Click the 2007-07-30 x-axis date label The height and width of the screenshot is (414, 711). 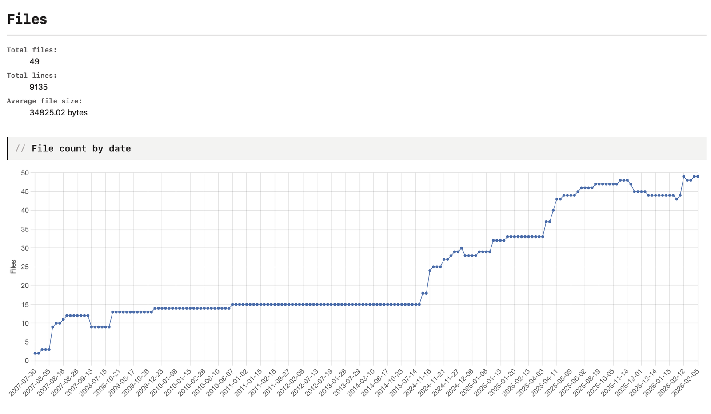[x=22, y=382]
